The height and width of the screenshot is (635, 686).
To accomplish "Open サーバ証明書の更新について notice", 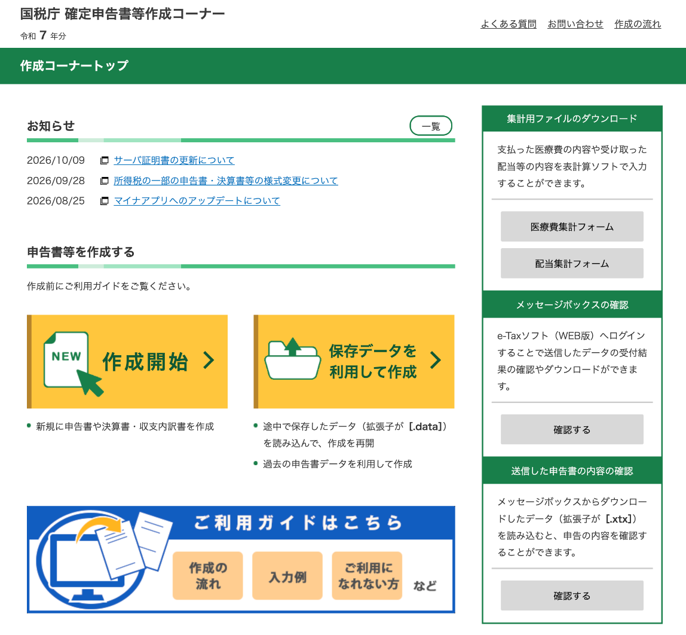I will (174, 160).
